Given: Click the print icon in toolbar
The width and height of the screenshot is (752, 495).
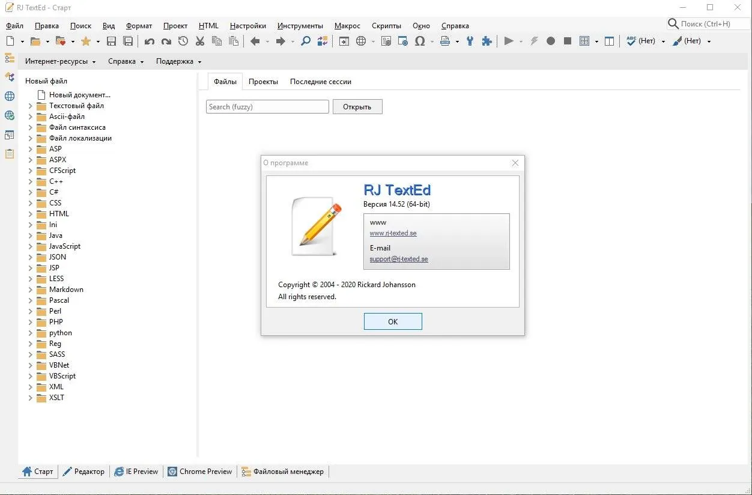Looking at the screenshot, I should tap(445, 41).
